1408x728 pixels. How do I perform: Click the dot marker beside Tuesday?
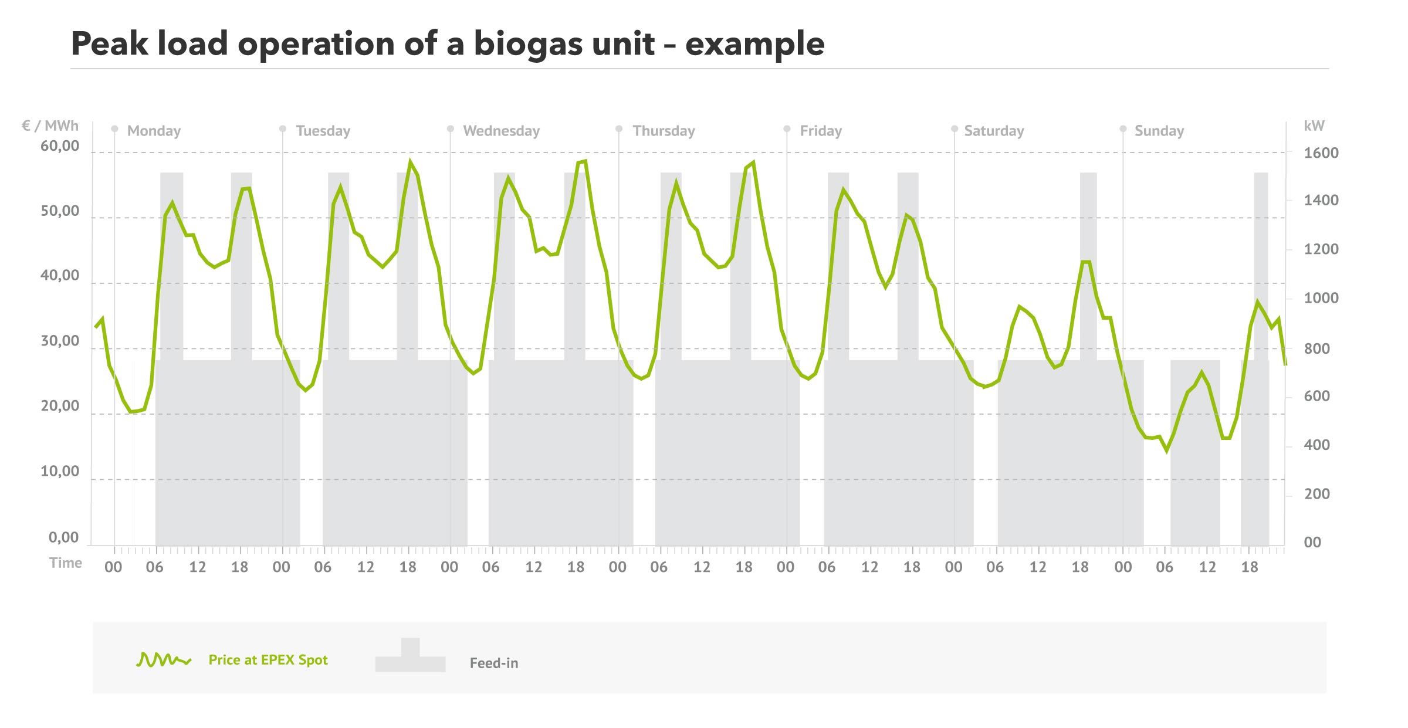point(283,128)
